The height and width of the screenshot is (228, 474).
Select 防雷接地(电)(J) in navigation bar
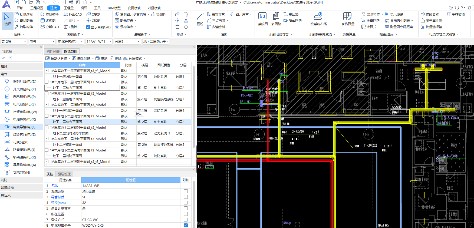pyautogui.click(x=22, y=150)
